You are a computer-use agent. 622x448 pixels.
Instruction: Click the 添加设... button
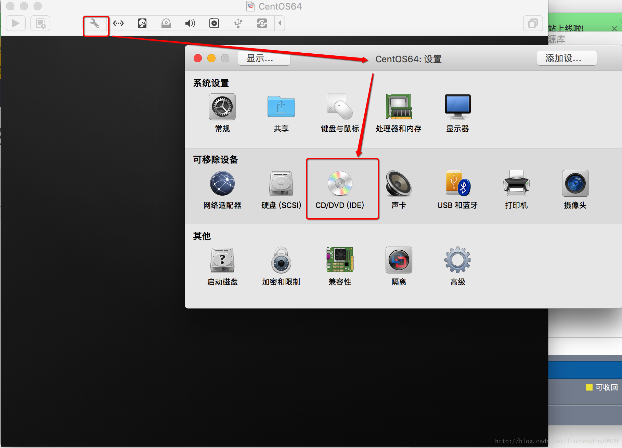(x=567, y=58)
